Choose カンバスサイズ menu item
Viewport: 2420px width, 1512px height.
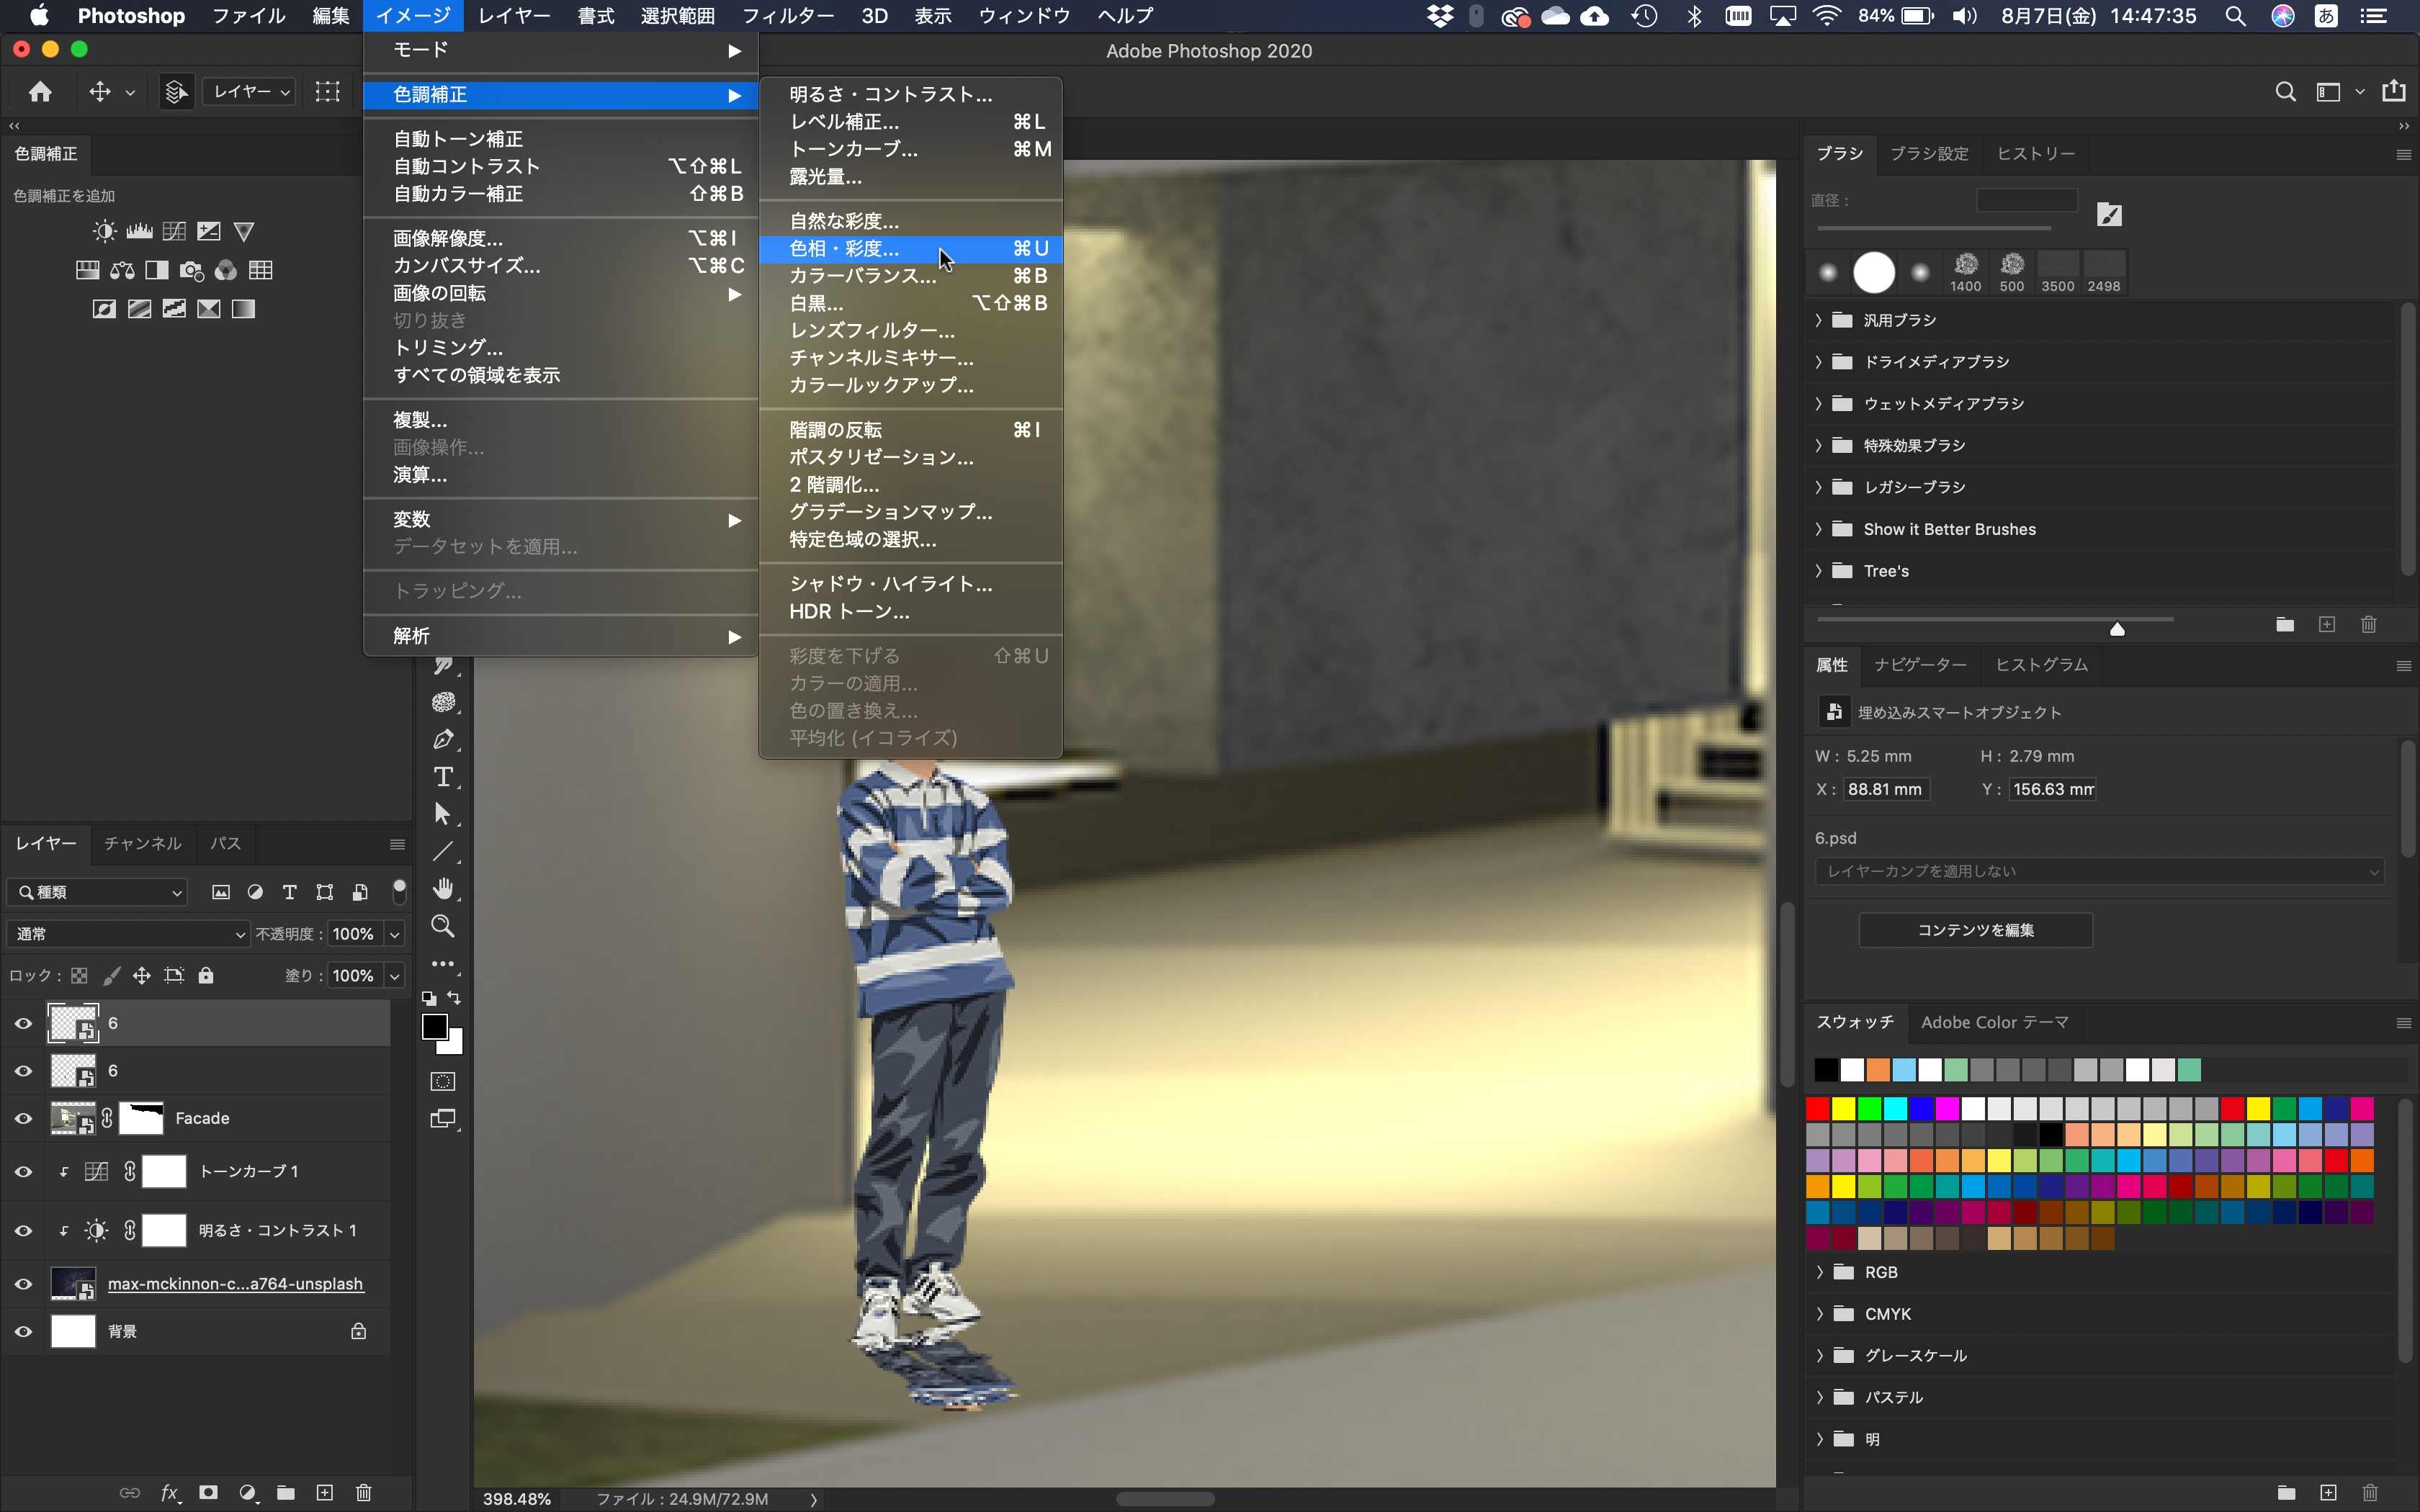(x=560, y=265)
